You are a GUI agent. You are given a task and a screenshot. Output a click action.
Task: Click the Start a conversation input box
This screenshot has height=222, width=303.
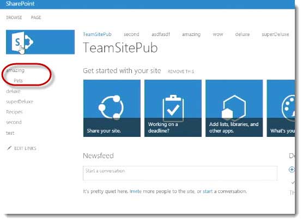(180, 173)
